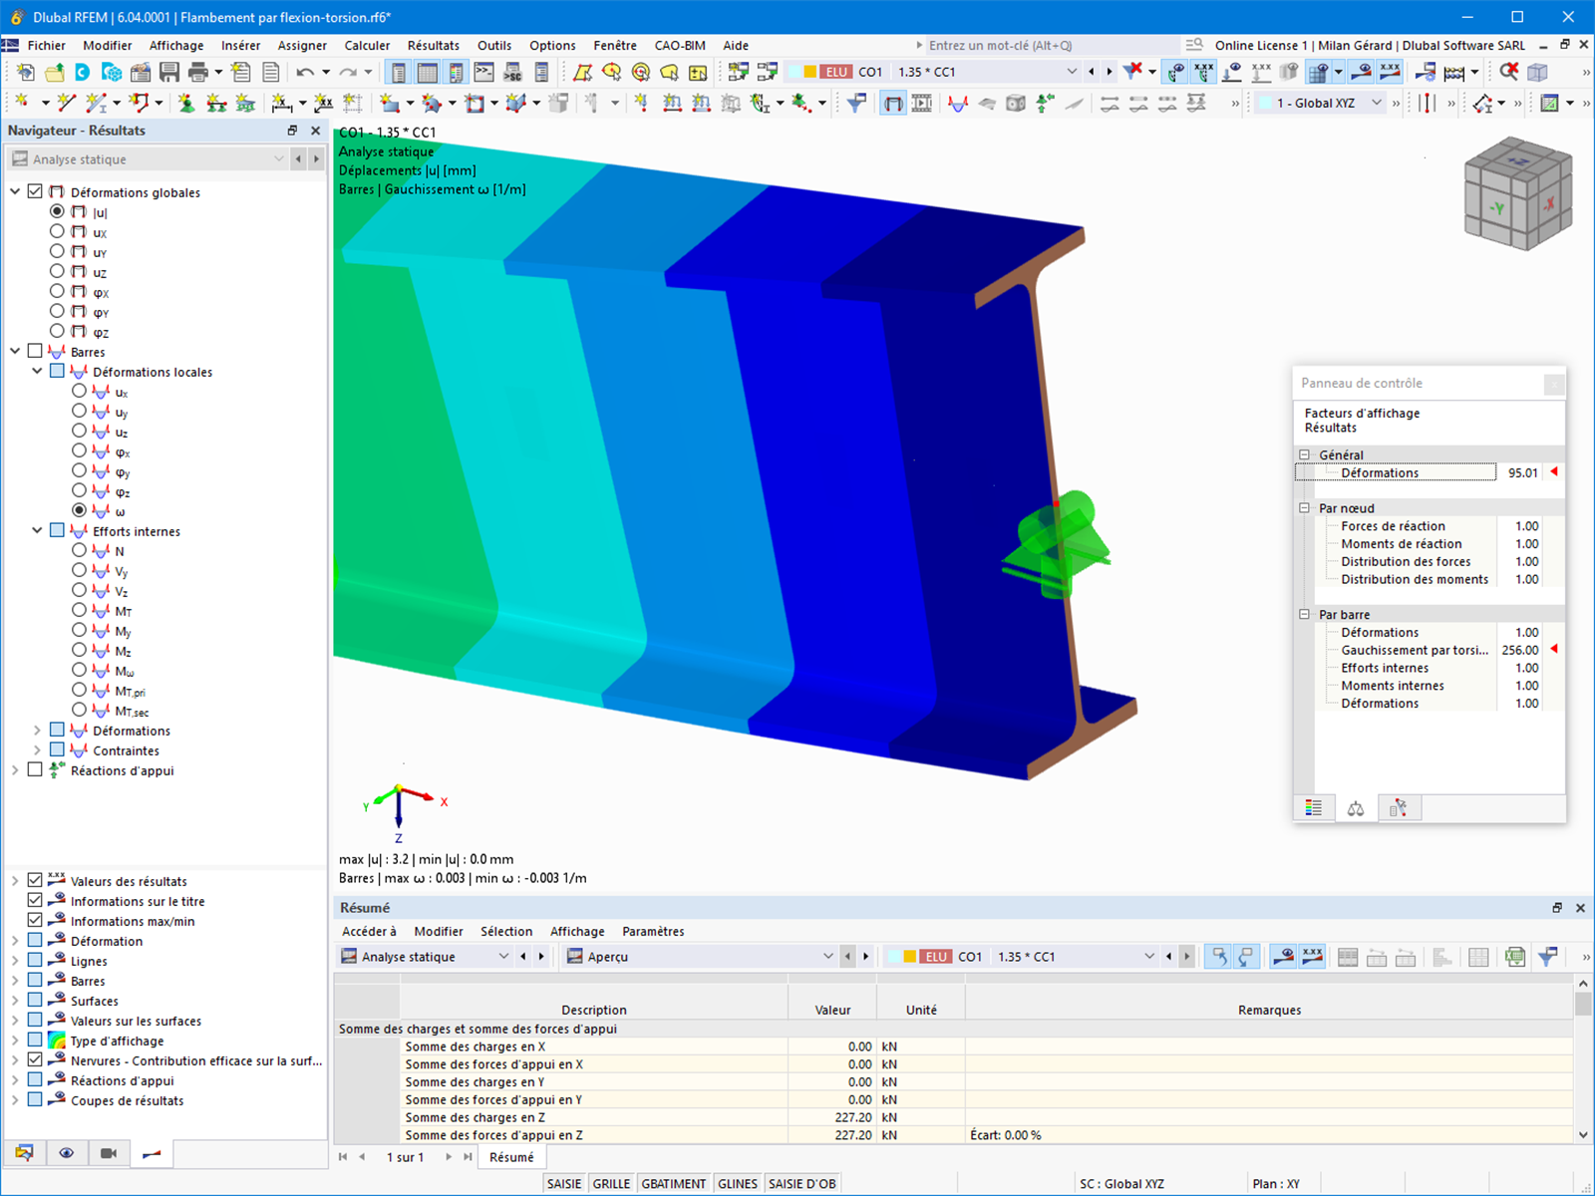Click the navigation view cube
This screenshot has width=1595, height=1196.
[x=1518, y=193]
